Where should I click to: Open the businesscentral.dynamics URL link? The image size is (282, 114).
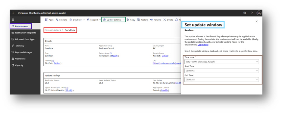[x=167, y=63]
